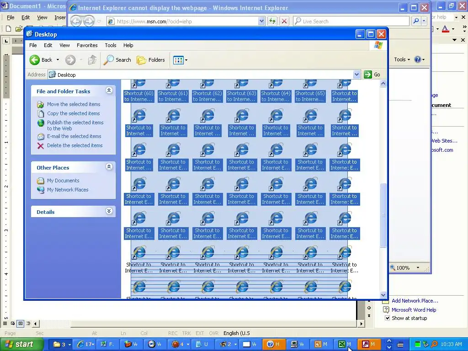The width and height of the screenshot is (468, 351).
Task: Open the 100% zoom dropdown in Internet Explorer
Action: tap(418, 268)
